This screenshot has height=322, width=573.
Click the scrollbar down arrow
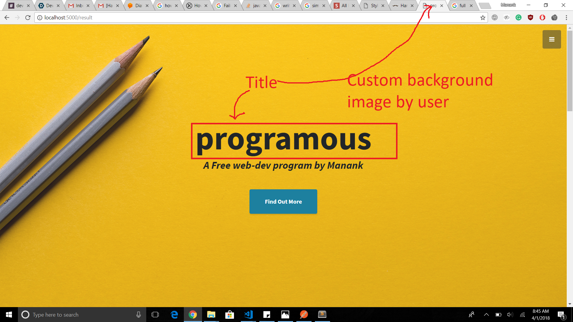(570, 304)
